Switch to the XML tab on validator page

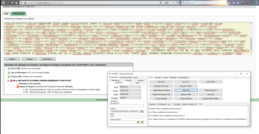[x=6, y=14]
